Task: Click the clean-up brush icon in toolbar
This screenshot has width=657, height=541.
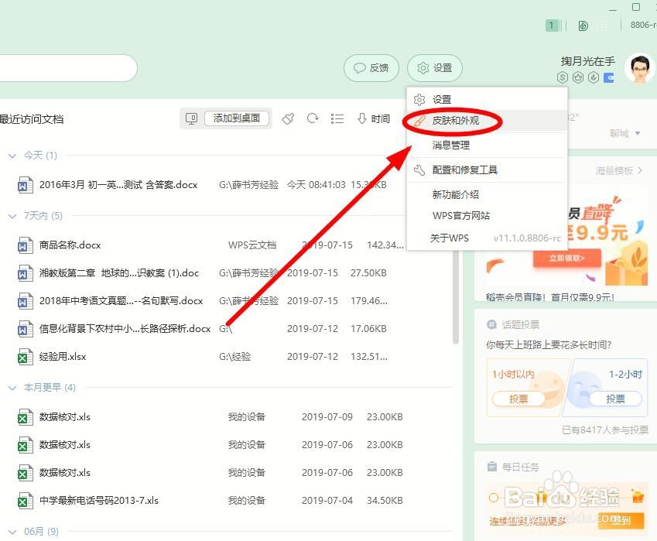Action: [x=289, y=118]
